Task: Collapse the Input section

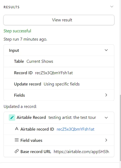Action: [x=106, y=50]
